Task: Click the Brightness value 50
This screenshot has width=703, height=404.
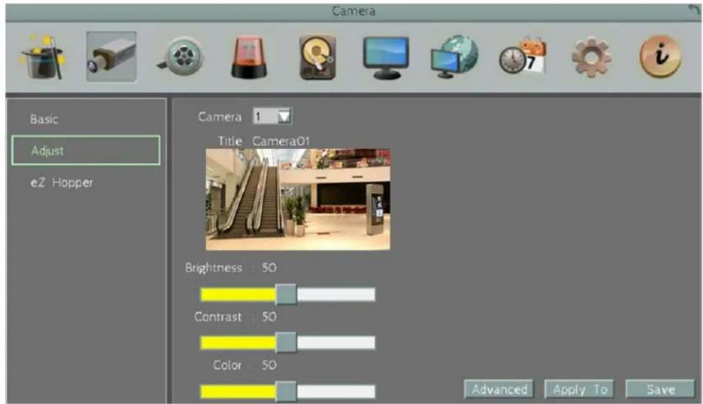Action: (269, 268)
